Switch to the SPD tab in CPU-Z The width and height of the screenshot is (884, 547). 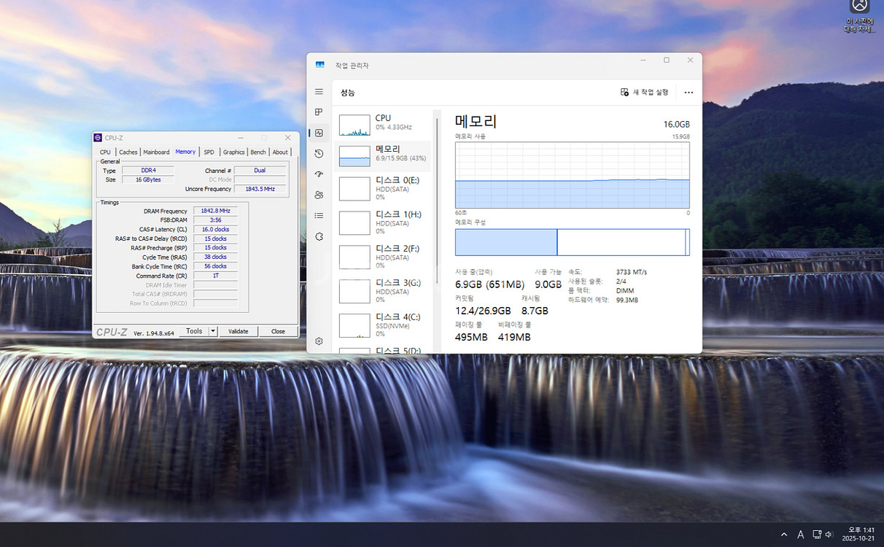click(x=209, y=152)
